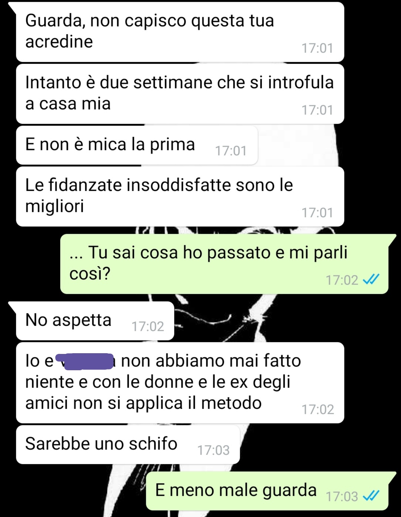Screen dimensions: 401x517
Task: Select the 'Intanto è due settimane' message bubble
Action: (x=180, y=94)
